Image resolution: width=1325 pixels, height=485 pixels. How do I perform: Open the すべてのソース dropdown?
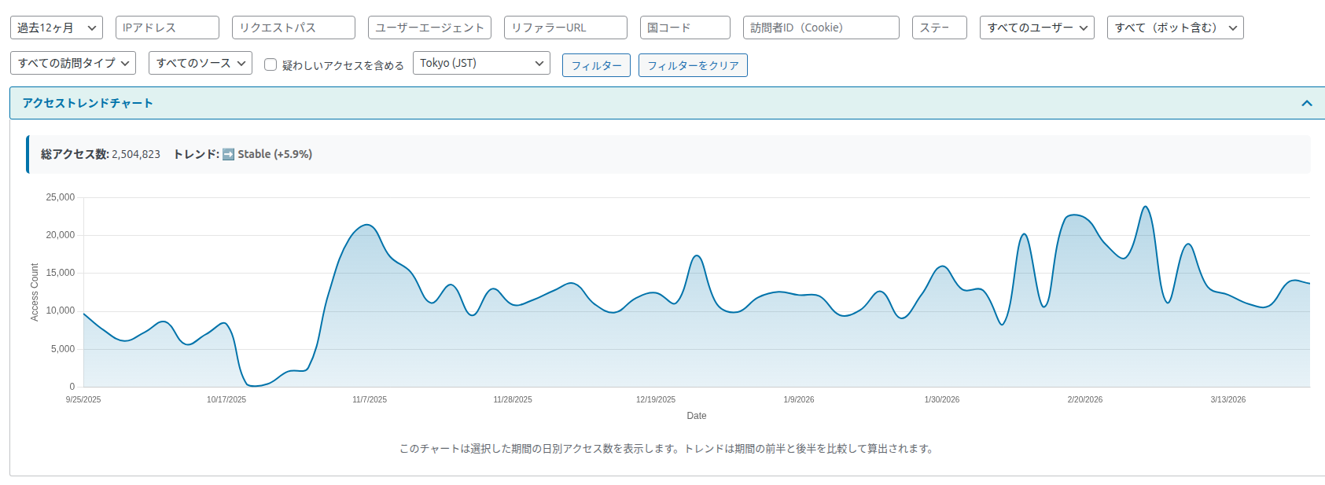[201, 63]
